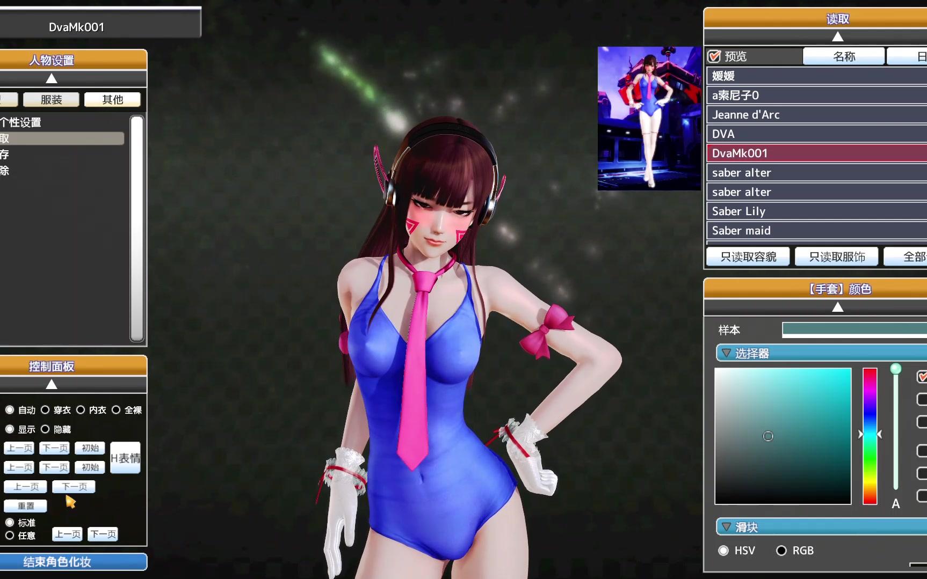Click 下一页 directly above the mouse cursor arrow
This screenshot has width=927, height=579.
[x=74, y=487]
